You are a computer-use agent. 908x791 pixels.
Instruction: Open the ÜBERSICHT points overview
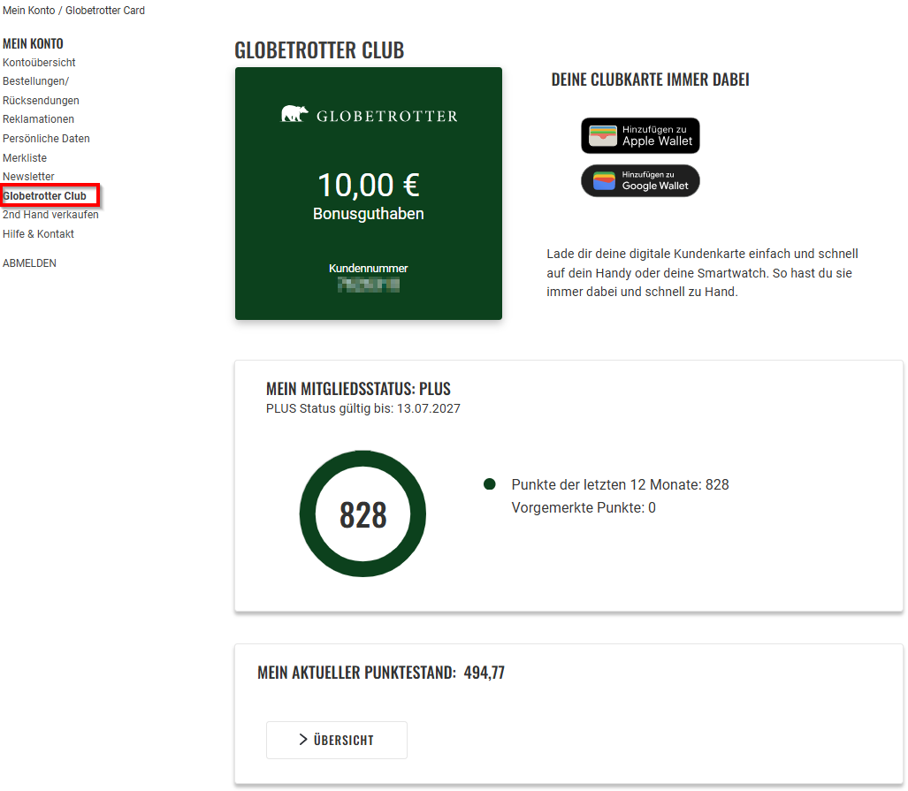coord(337,740)
